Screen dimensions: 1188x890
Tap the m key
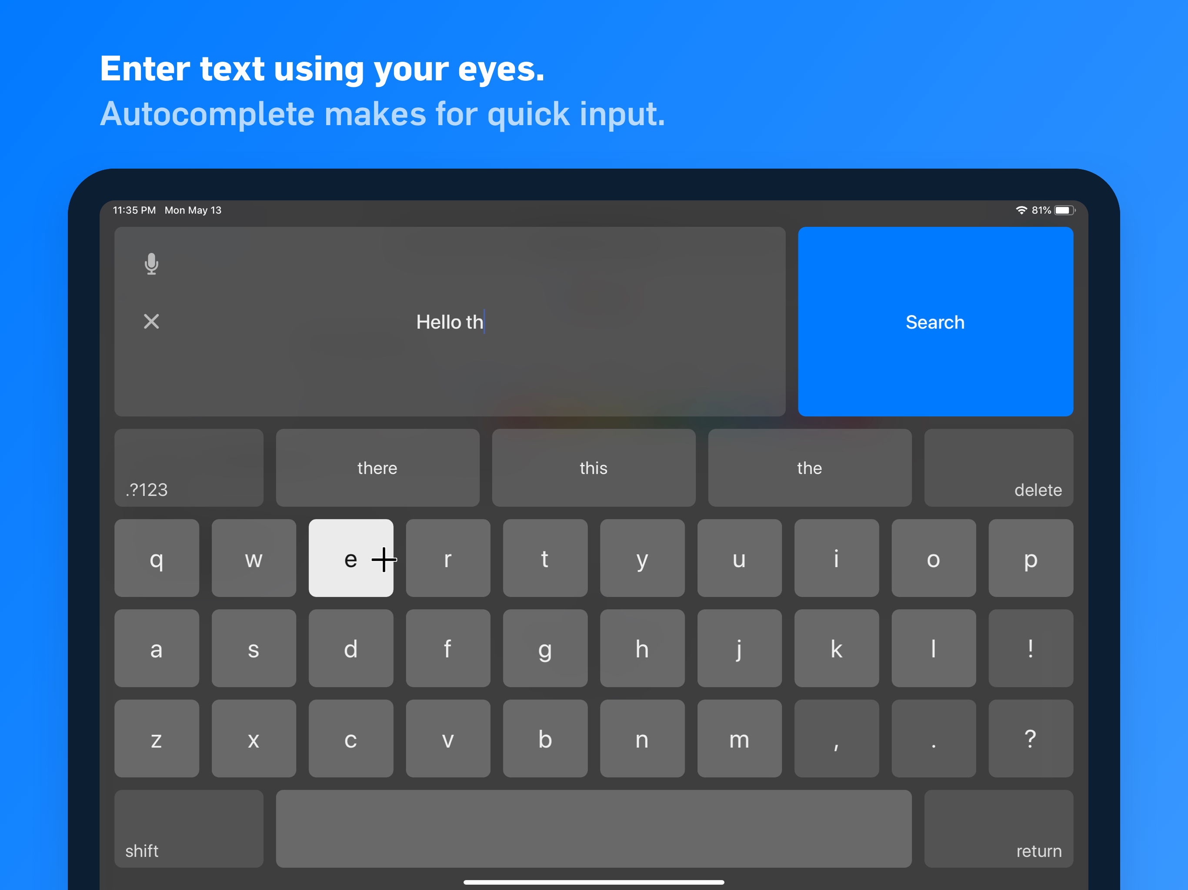(x=740, y=738)
